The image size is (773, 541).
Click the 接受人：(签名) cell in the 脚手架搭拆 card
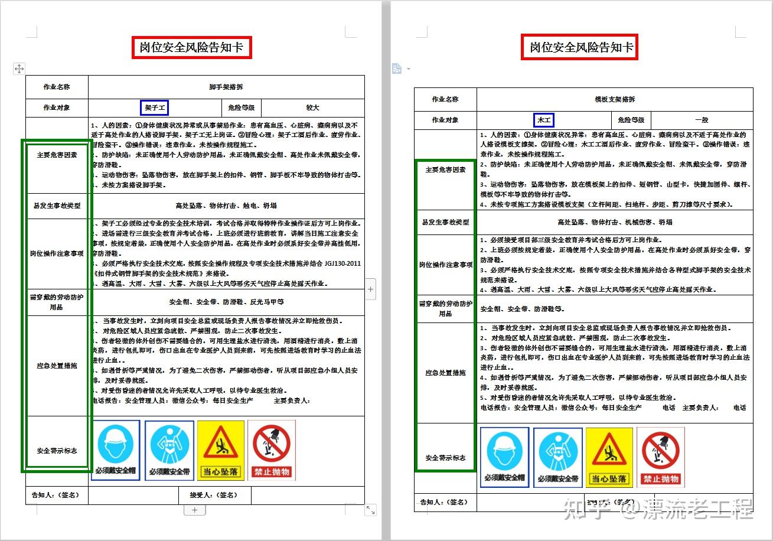pos(215,495)
